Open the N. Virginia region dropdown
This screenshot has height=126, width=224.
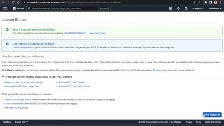(x=198, y=8)
